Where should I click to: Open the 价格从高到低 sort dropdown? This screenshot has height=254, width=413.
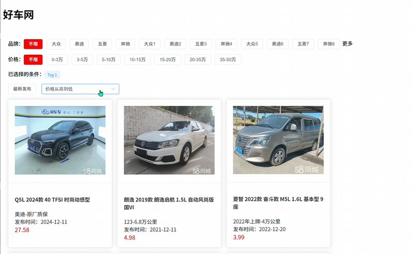81,89
